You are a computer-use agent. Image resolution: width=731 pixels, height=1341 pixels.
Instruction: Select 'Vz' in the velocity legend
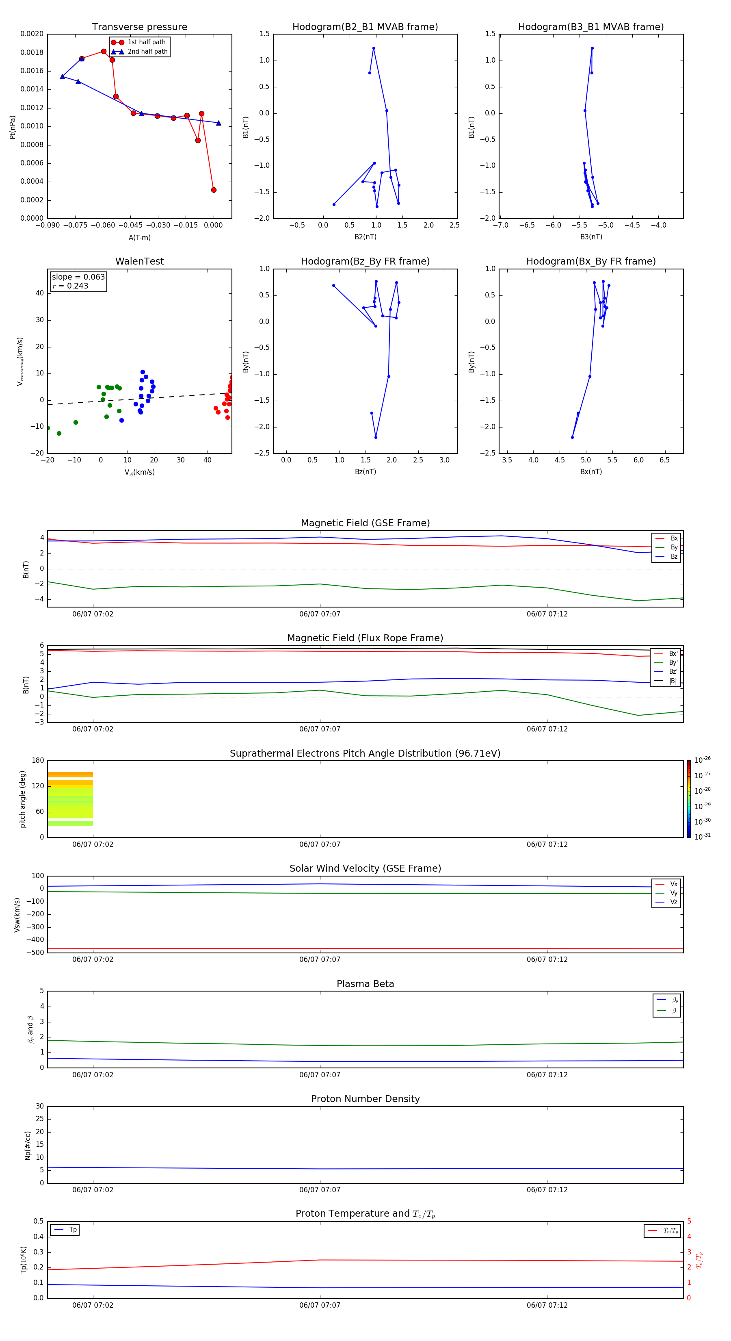666,902
